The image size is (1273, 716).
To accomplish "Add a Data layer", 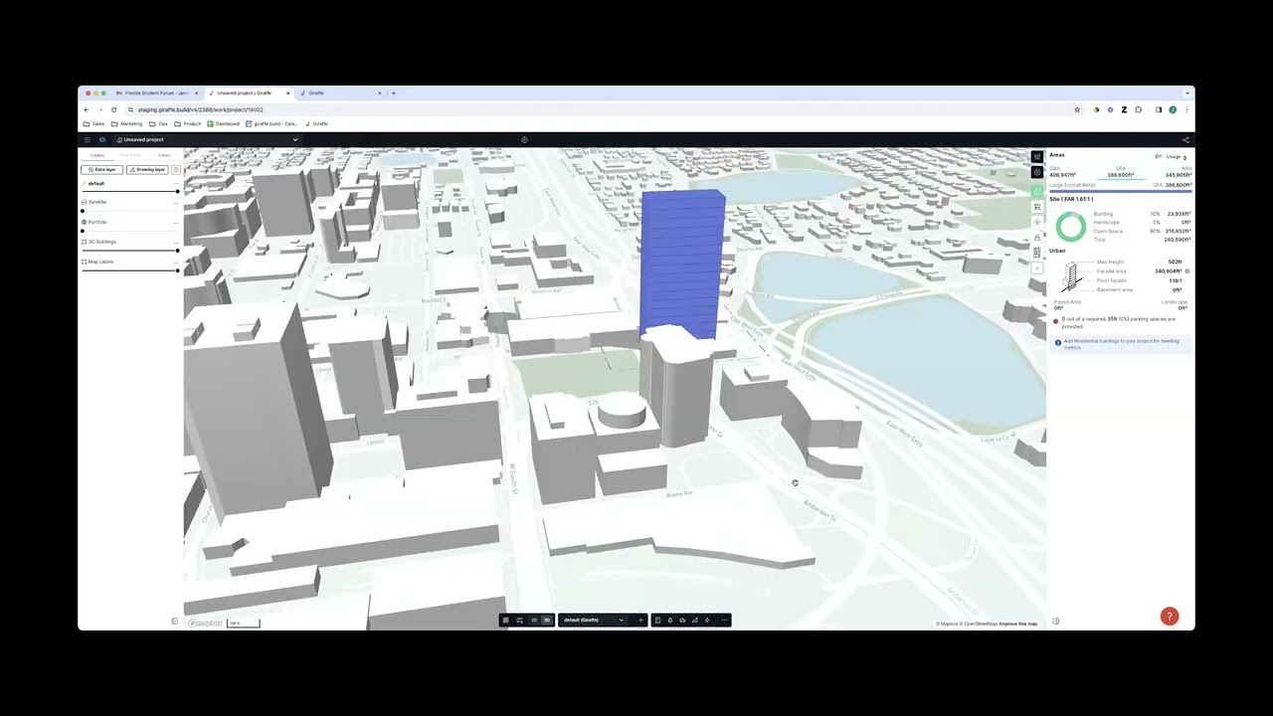I will tap(101, 170).
